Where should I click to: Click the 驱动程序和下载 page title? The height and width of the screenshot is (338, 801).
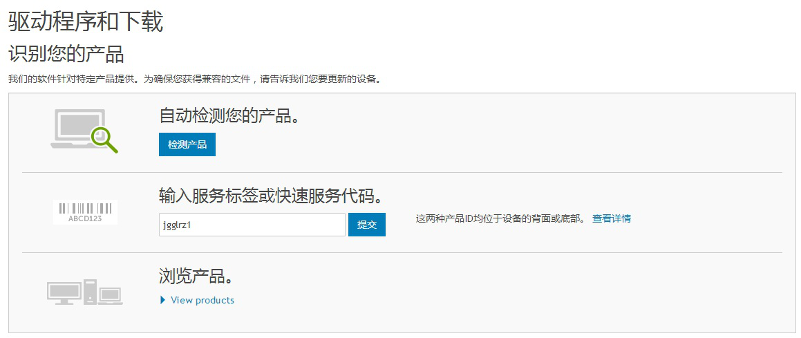point(86,23)
